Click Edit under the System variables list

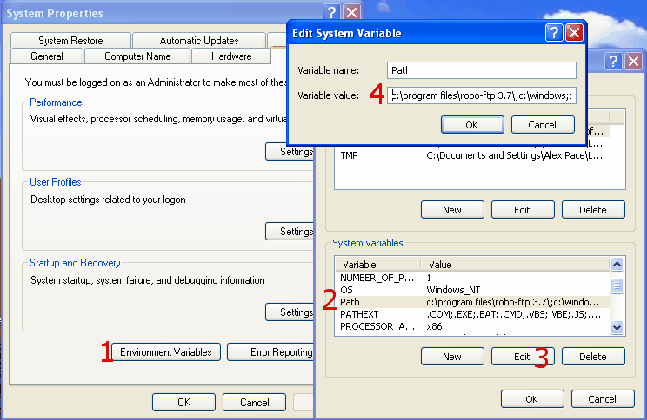522,357
